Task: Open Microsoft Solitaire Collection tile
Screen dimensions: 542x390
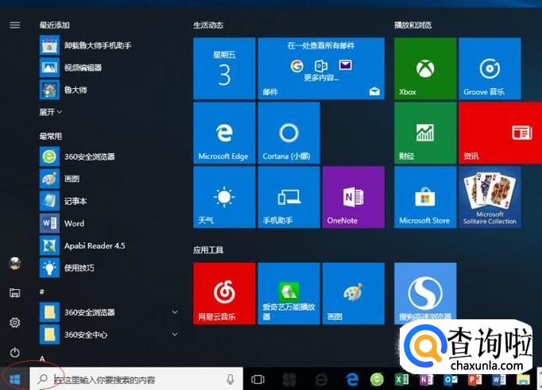Action: point(490,197)
